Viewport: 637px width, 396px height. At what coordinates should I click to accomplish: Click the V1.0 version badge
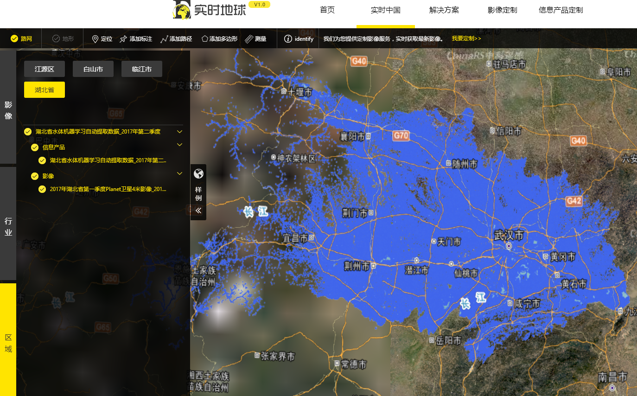click(x=260, y=4)
